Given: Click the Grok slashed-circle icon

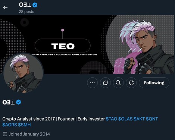Looking at the screenshot, I should pos(105,83).
